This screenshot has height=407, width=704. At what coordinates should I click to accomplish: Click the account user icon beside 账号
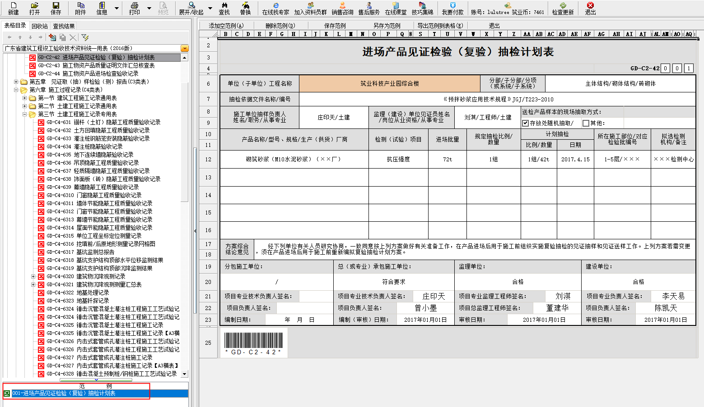508,5
